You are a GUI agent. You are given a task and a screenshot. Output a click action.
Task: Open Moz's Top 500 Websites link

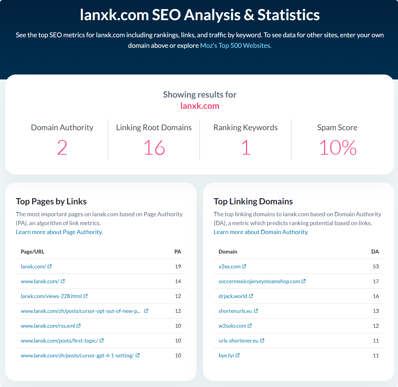236,45
